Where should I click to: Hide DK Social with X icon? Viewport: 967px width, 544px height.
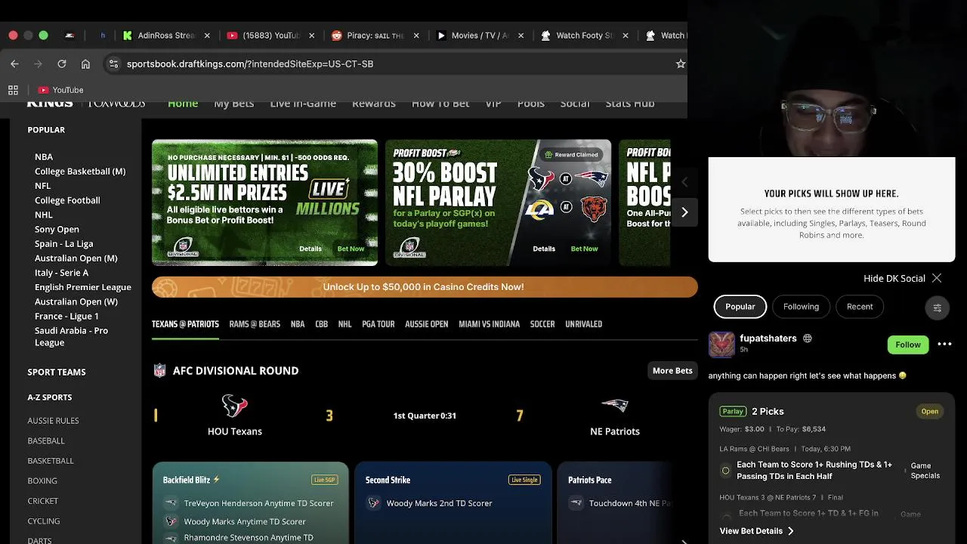[937, 279]
